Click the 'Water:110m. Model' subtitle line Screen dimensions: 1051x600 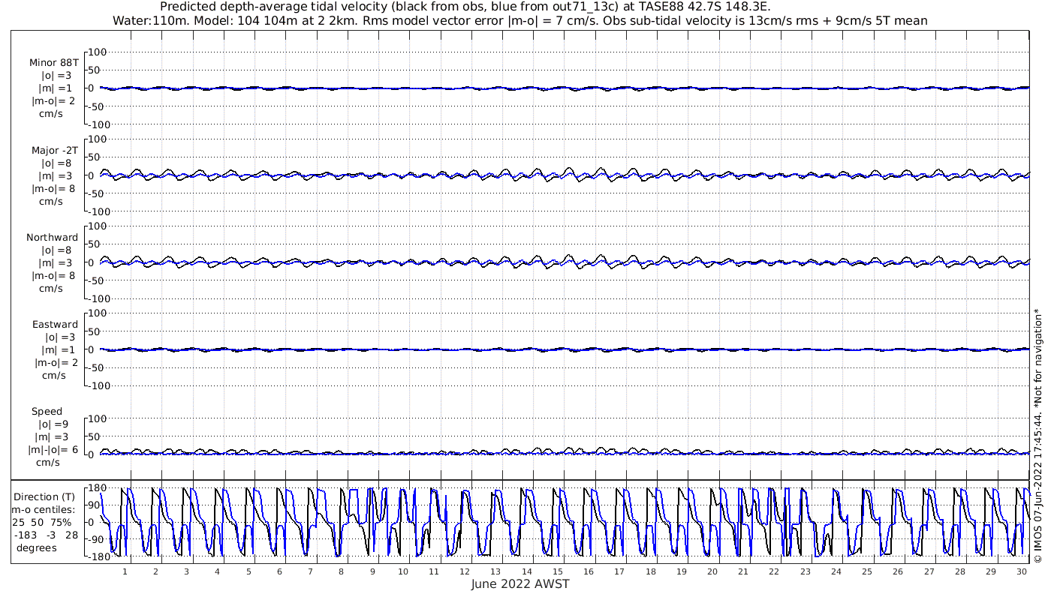519,21
